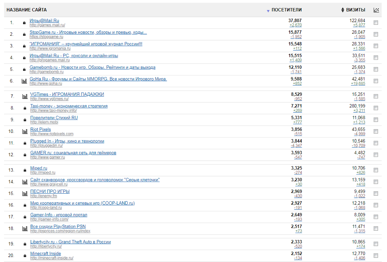
Task: Click compare chart icon in table header
Action: (376, 10)
